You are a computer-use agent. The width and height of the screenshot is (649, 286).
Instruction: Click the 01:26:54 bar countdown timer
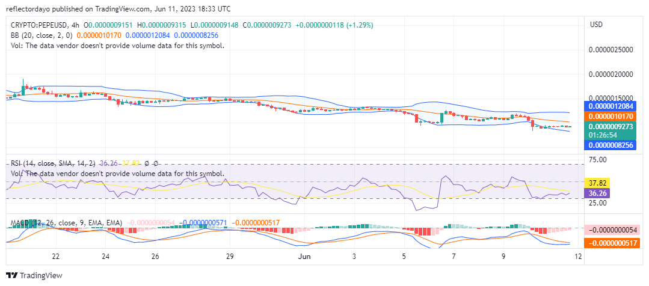click(x=602, y=135)
